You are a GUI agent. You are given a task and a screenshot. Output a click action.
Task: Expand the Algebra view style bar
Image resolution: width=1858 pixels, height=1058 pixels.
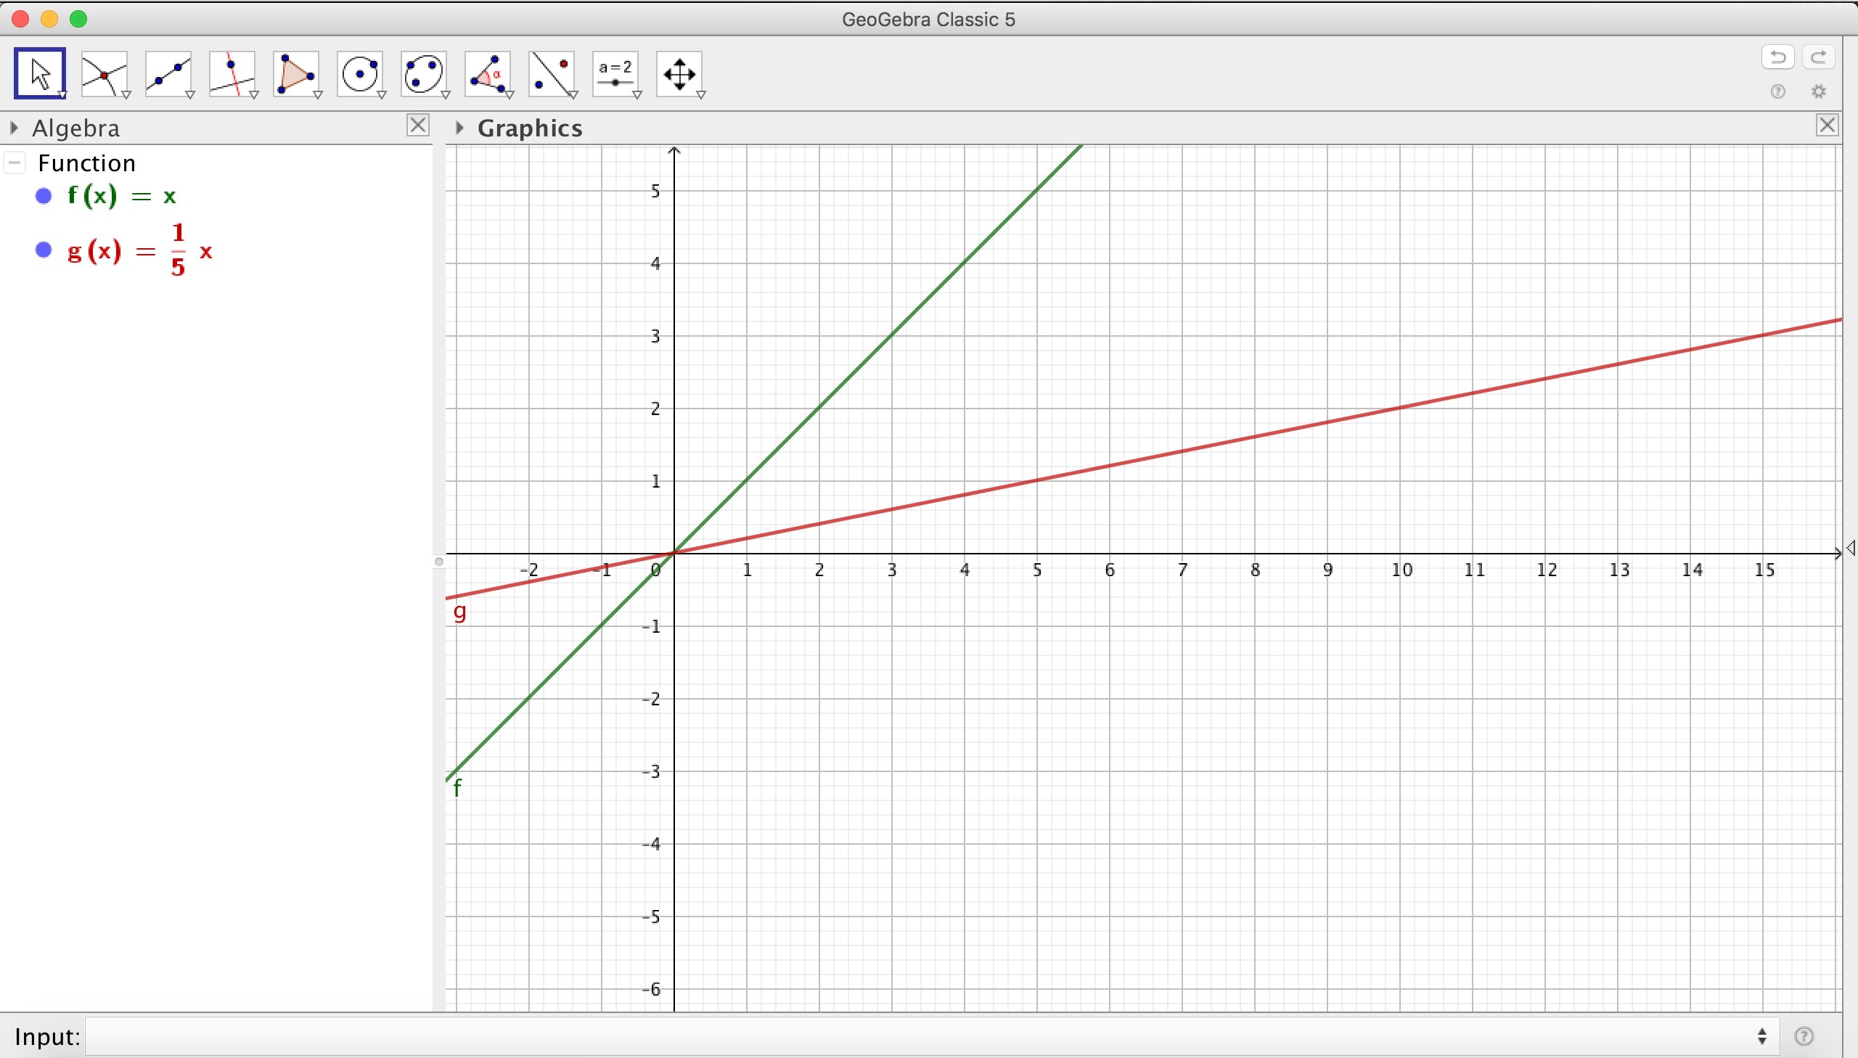[14, 128]
